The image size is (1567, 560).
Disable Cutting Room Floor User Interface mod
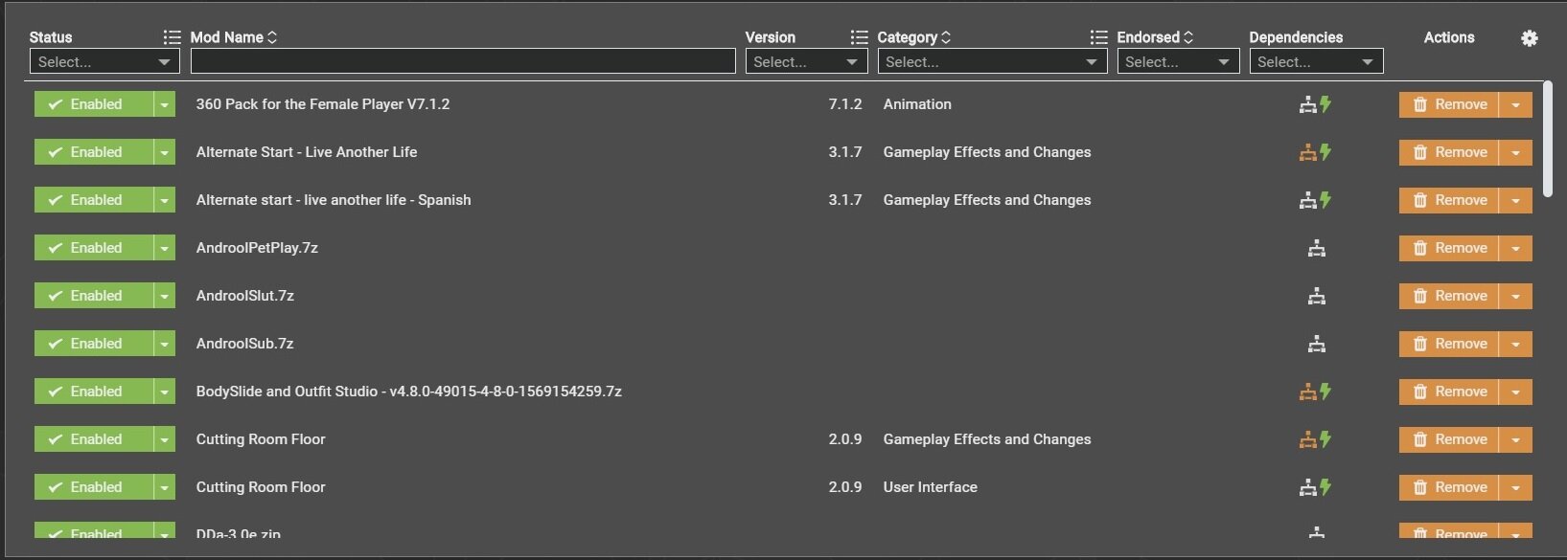94,487
